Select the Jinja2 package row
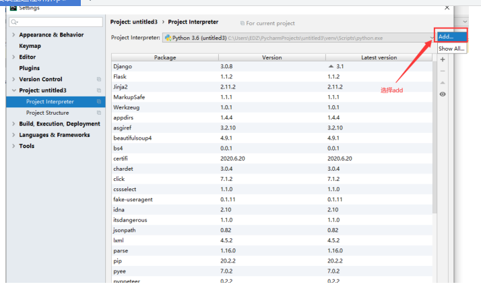Image resolution: width=481 pixels, height=297 pixels. [271, 86]
